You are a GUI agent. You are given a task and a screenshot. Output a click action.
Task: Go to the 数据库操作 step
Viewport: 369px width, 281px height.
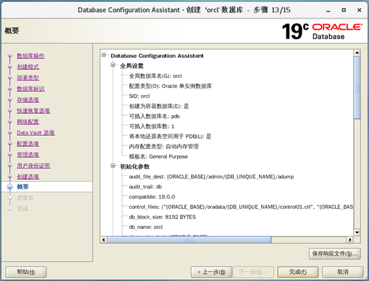[31, 56]
